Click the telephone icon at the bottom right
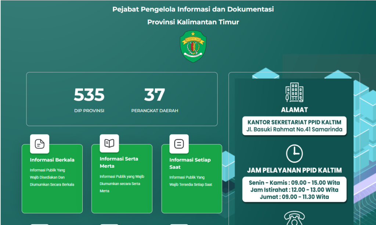The image size is (376, 225). coord(295,219)
